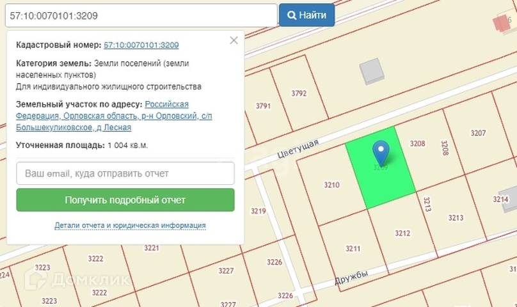Open cadastral number link 57:10:0070101:3209
This screenshot has height=307, width=517.
coord(141,45)
